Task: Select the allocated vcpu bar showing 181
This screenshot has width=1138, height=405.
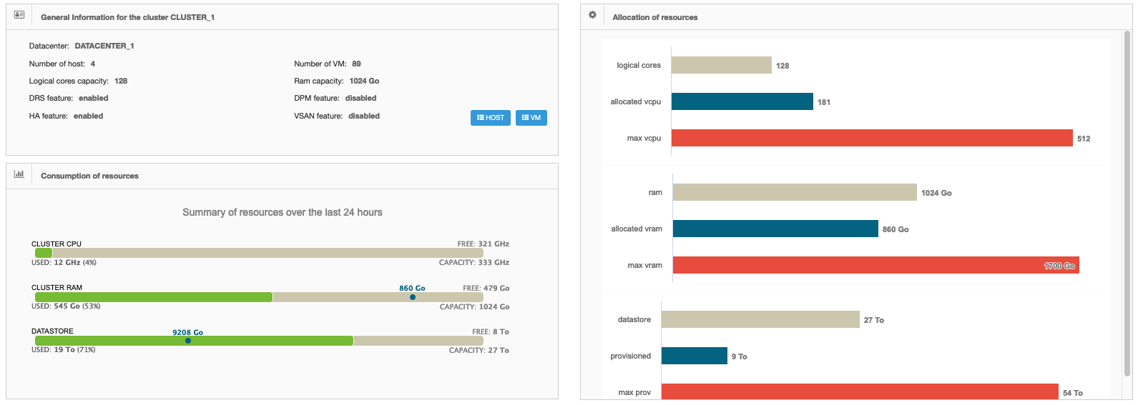Action: [x=742, y=101]
